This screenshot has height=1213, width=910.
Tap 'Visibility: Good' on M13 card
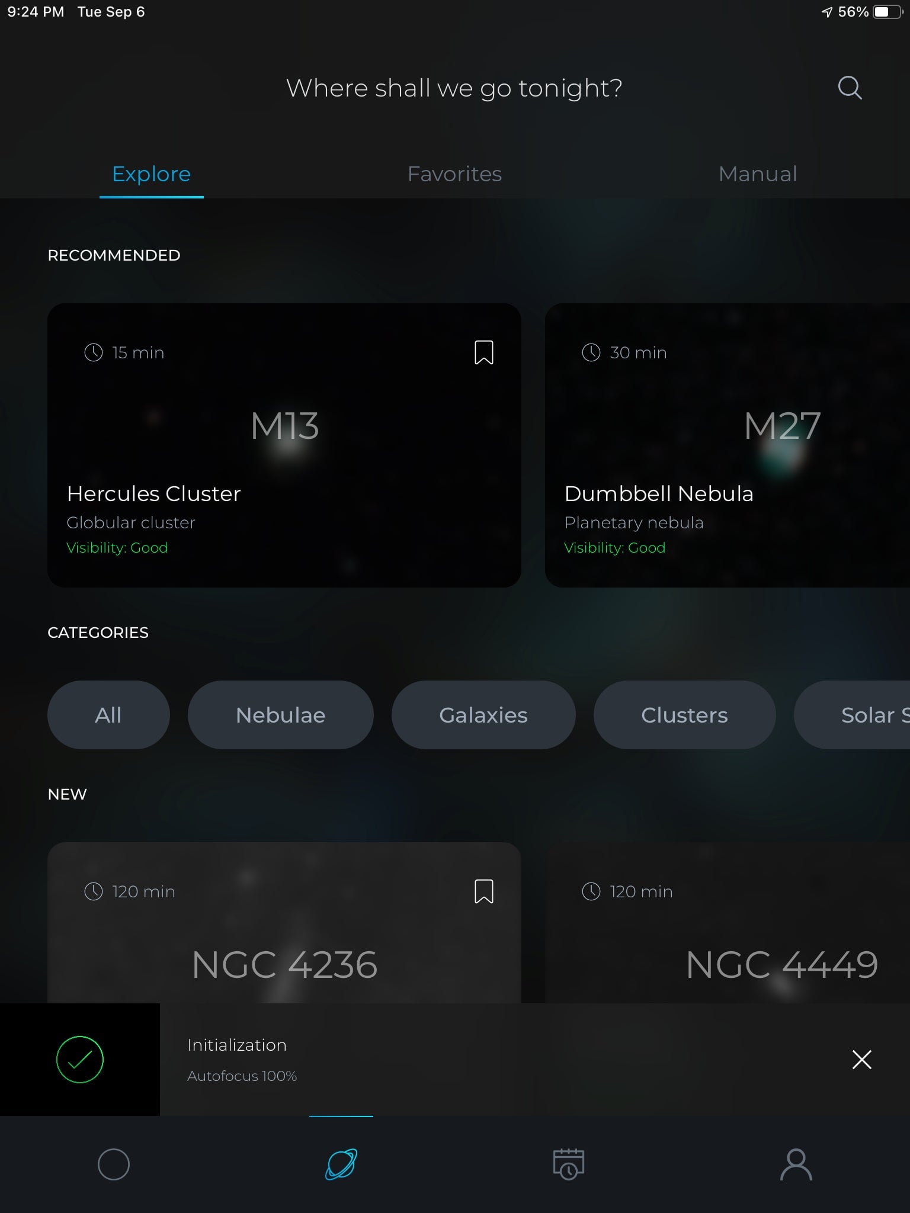point(117,548)
